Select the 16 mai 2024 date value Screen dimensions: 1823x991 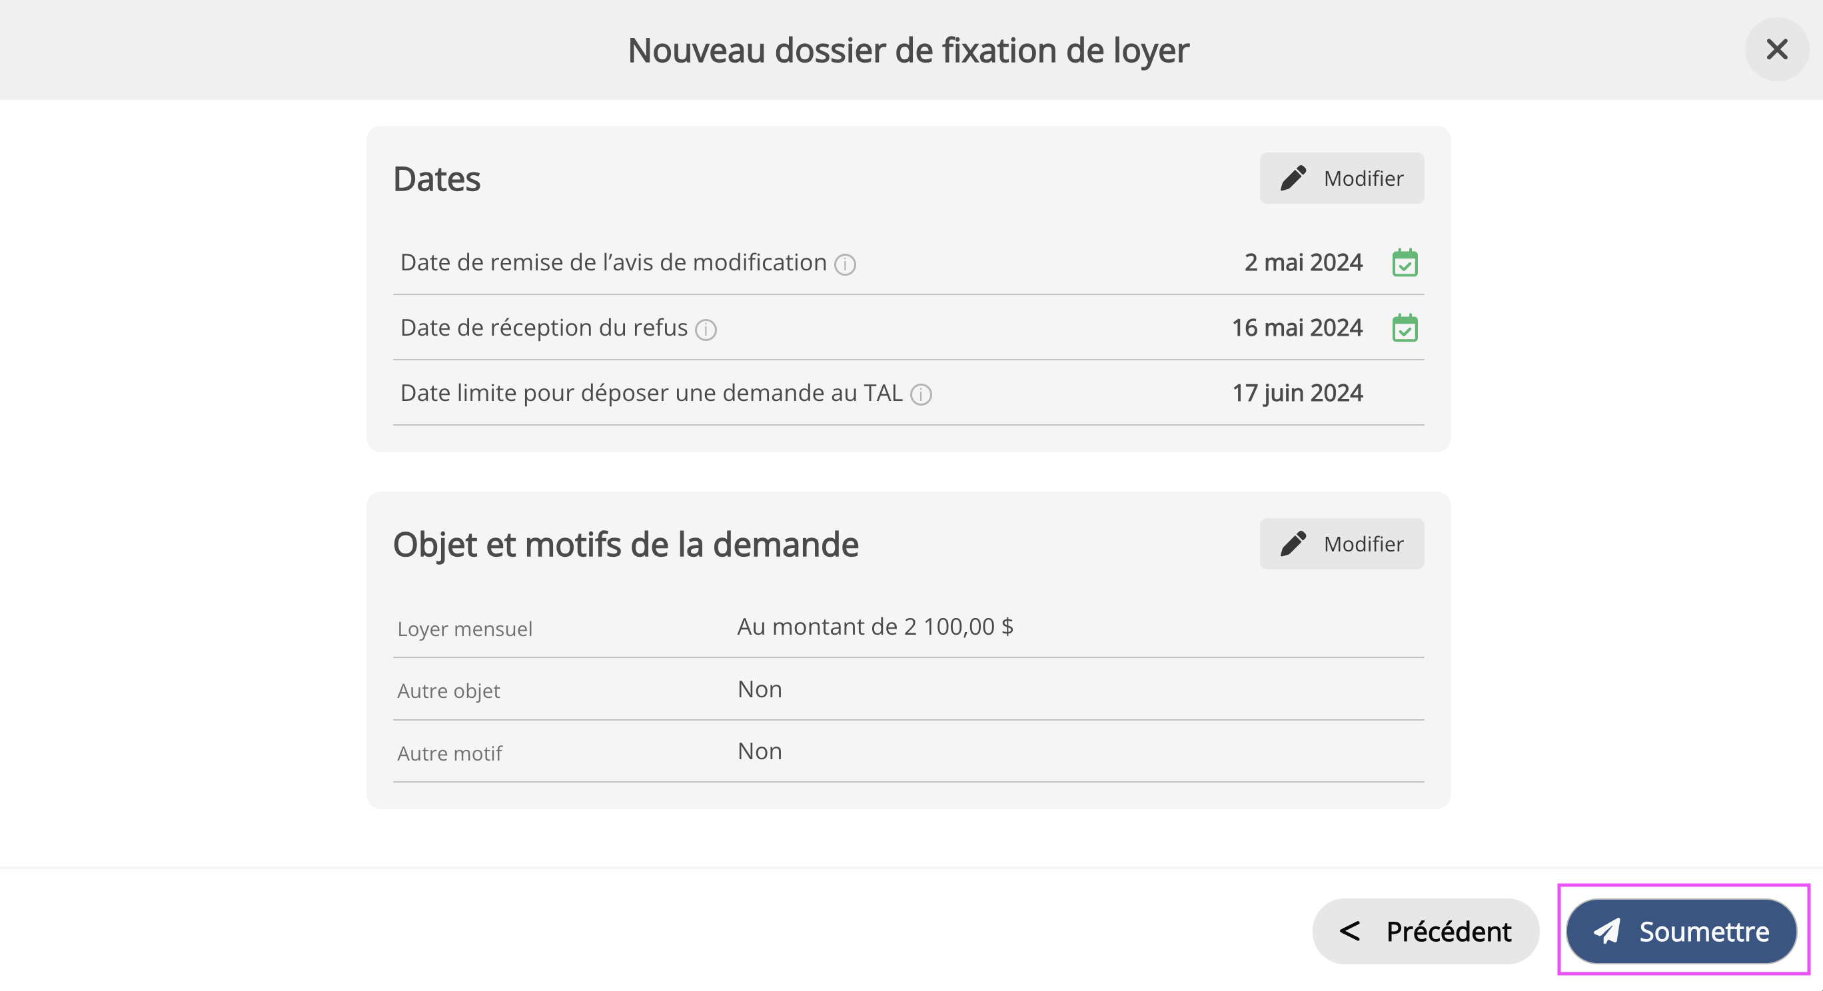click(x=1297, y=328)
